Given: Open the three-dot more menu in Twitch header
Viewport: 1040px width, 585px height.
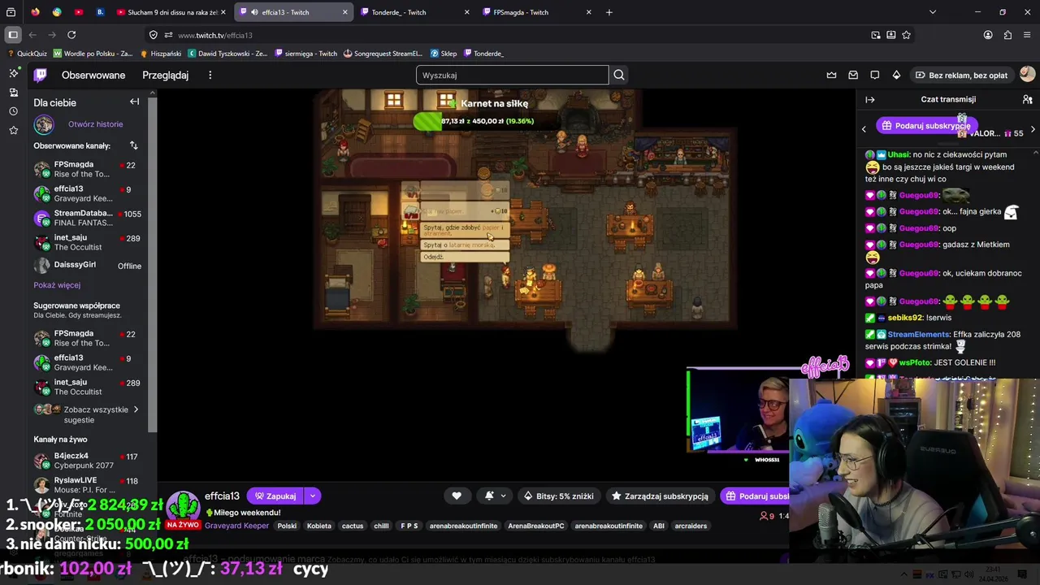Looking at the screenshot, I should [x=210, y=75].
